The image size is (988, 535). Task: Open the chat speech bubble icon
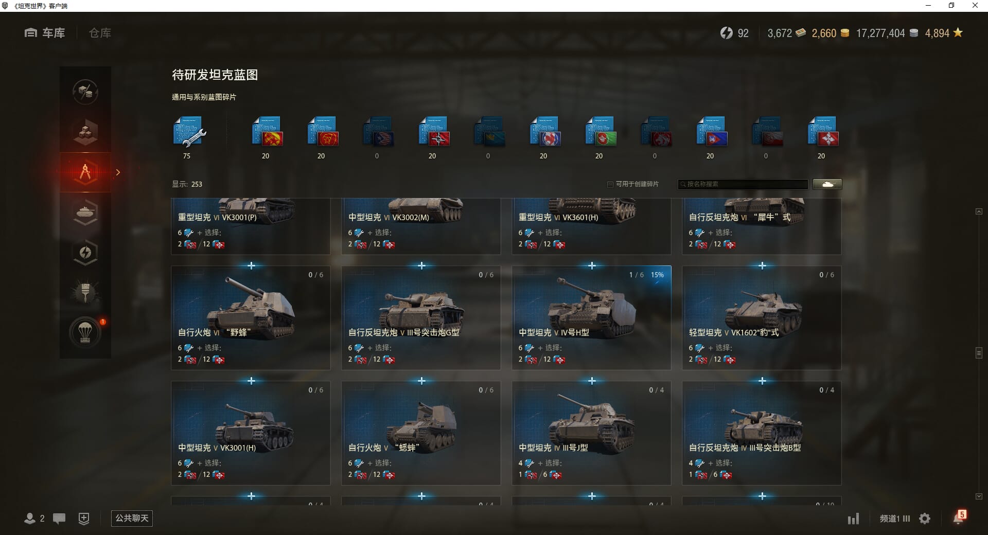[x=59, y=519]
